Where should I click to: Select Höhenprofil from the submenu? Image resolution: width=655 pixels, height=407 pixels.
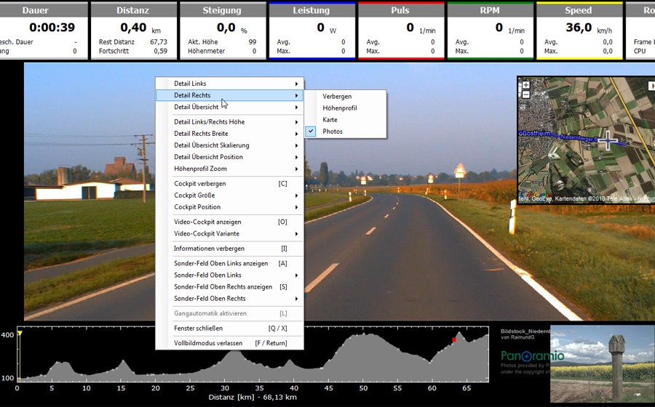[339, 108]
